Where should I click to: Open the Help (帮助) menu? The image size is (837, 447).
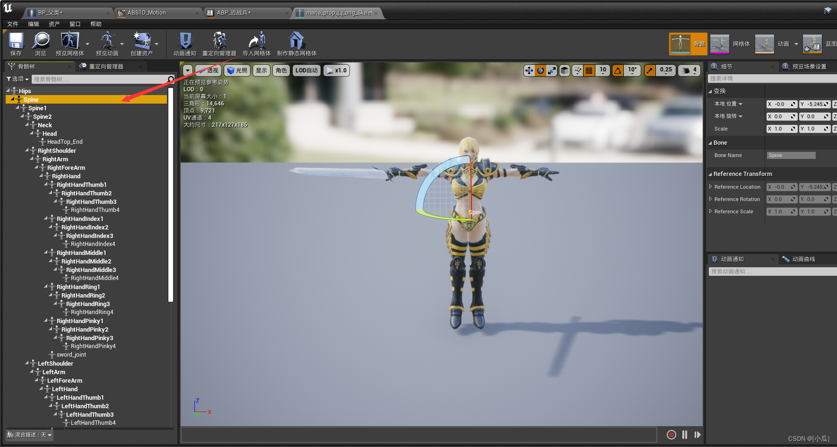(x=96, y=24)
